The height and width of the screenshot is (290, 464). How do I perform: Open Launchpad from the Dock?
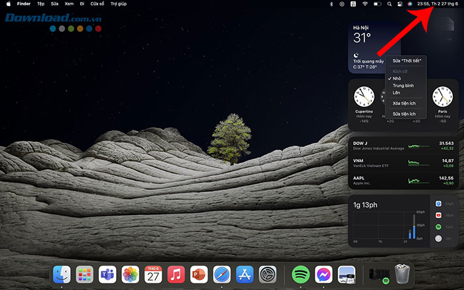pos(84,274)
